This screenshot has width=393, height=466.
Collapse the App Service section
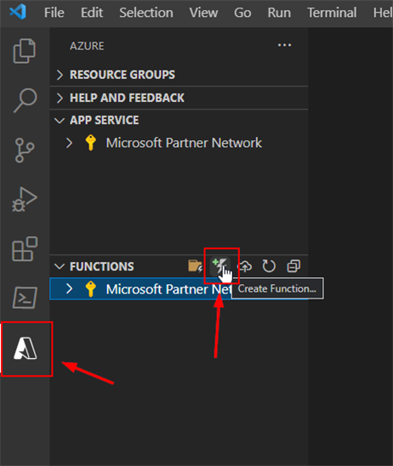click(60, 121)
